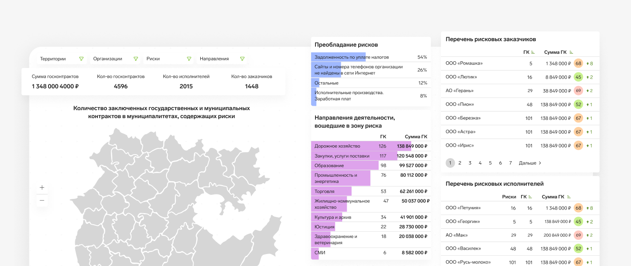Click score badge 69 for АО «Герань»
Screen dimensions: 631x266
pos(578,91)
